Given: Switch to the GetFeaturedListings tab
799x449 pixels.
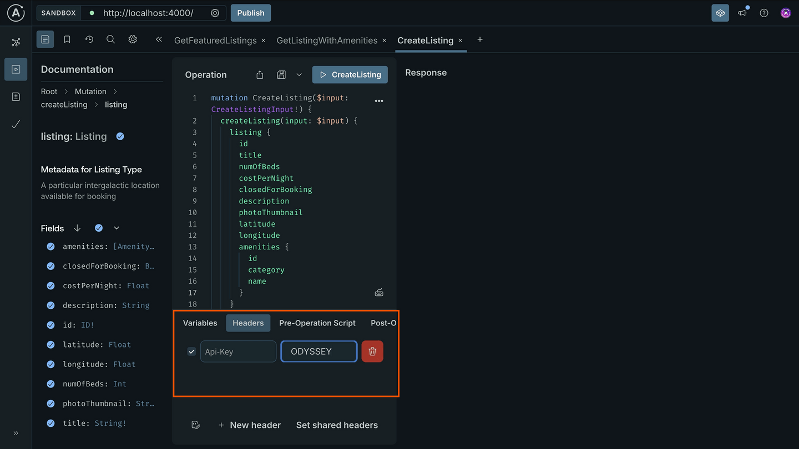Looking at the screenshot, I should (x=215, y=40).
